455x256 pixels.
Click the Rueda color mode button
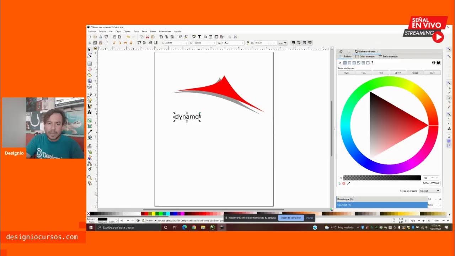(415, 73)
